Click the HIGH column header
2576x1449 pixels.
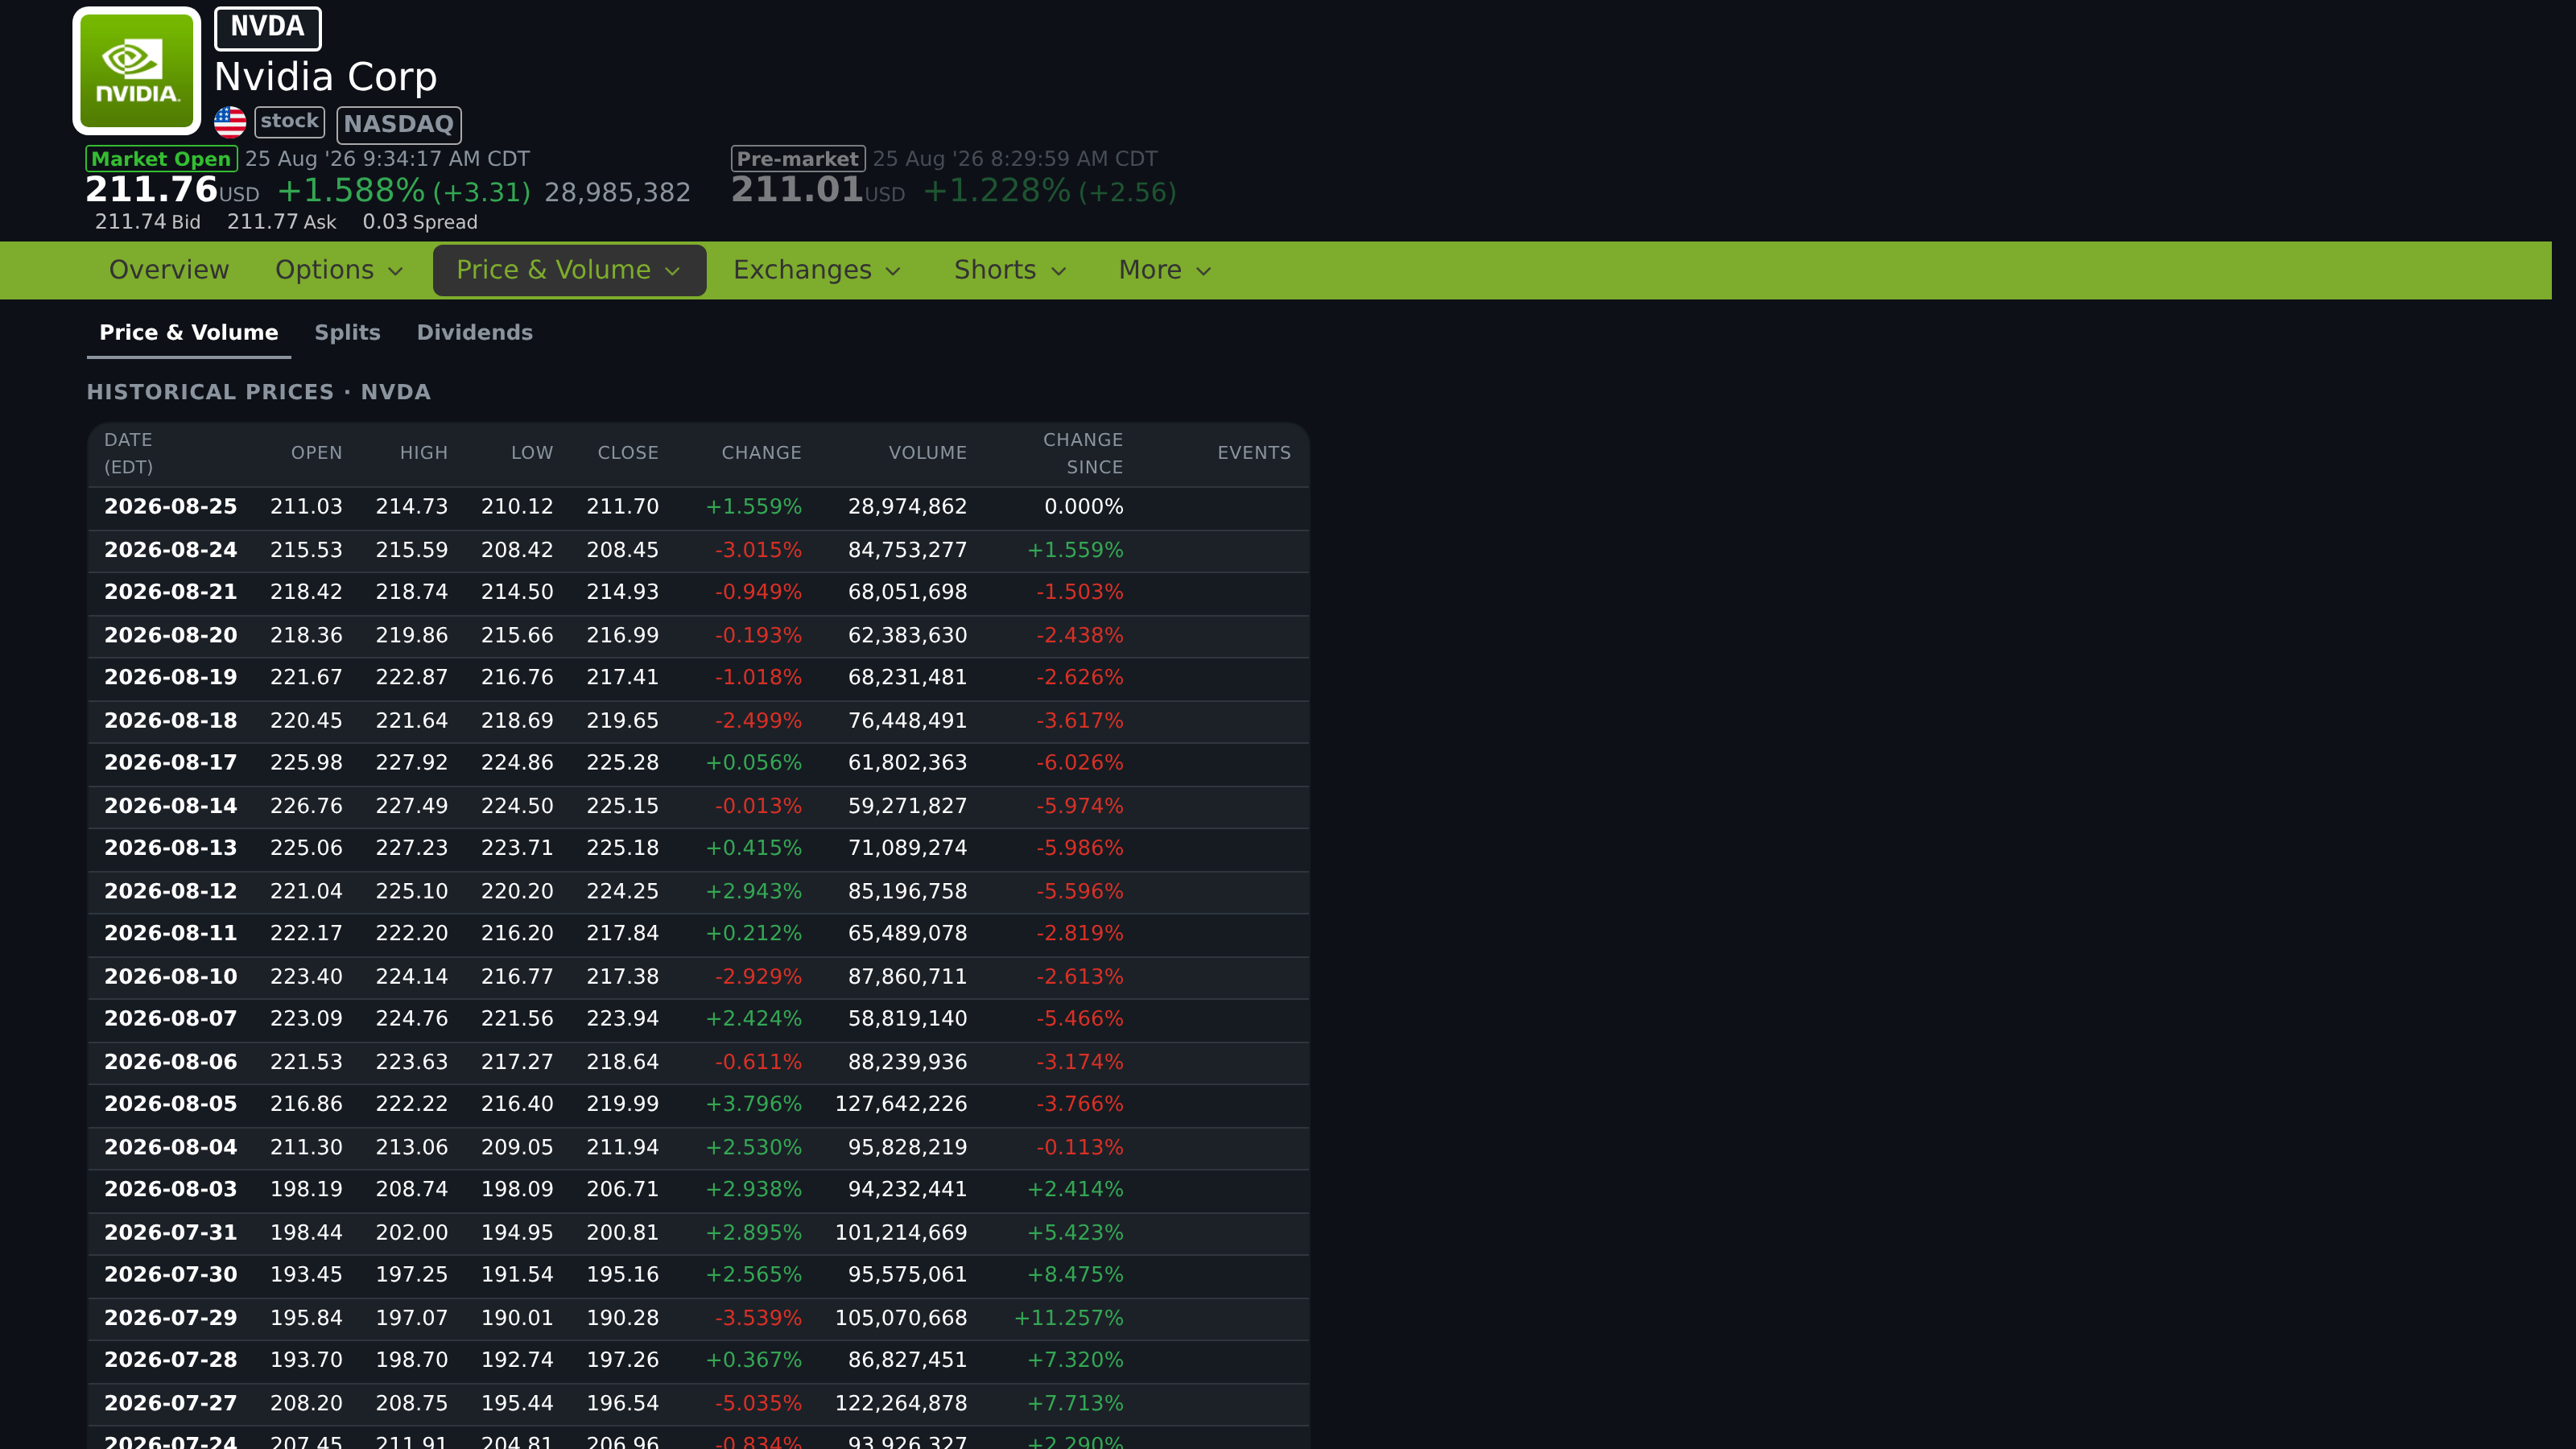(x=424, y=453)
